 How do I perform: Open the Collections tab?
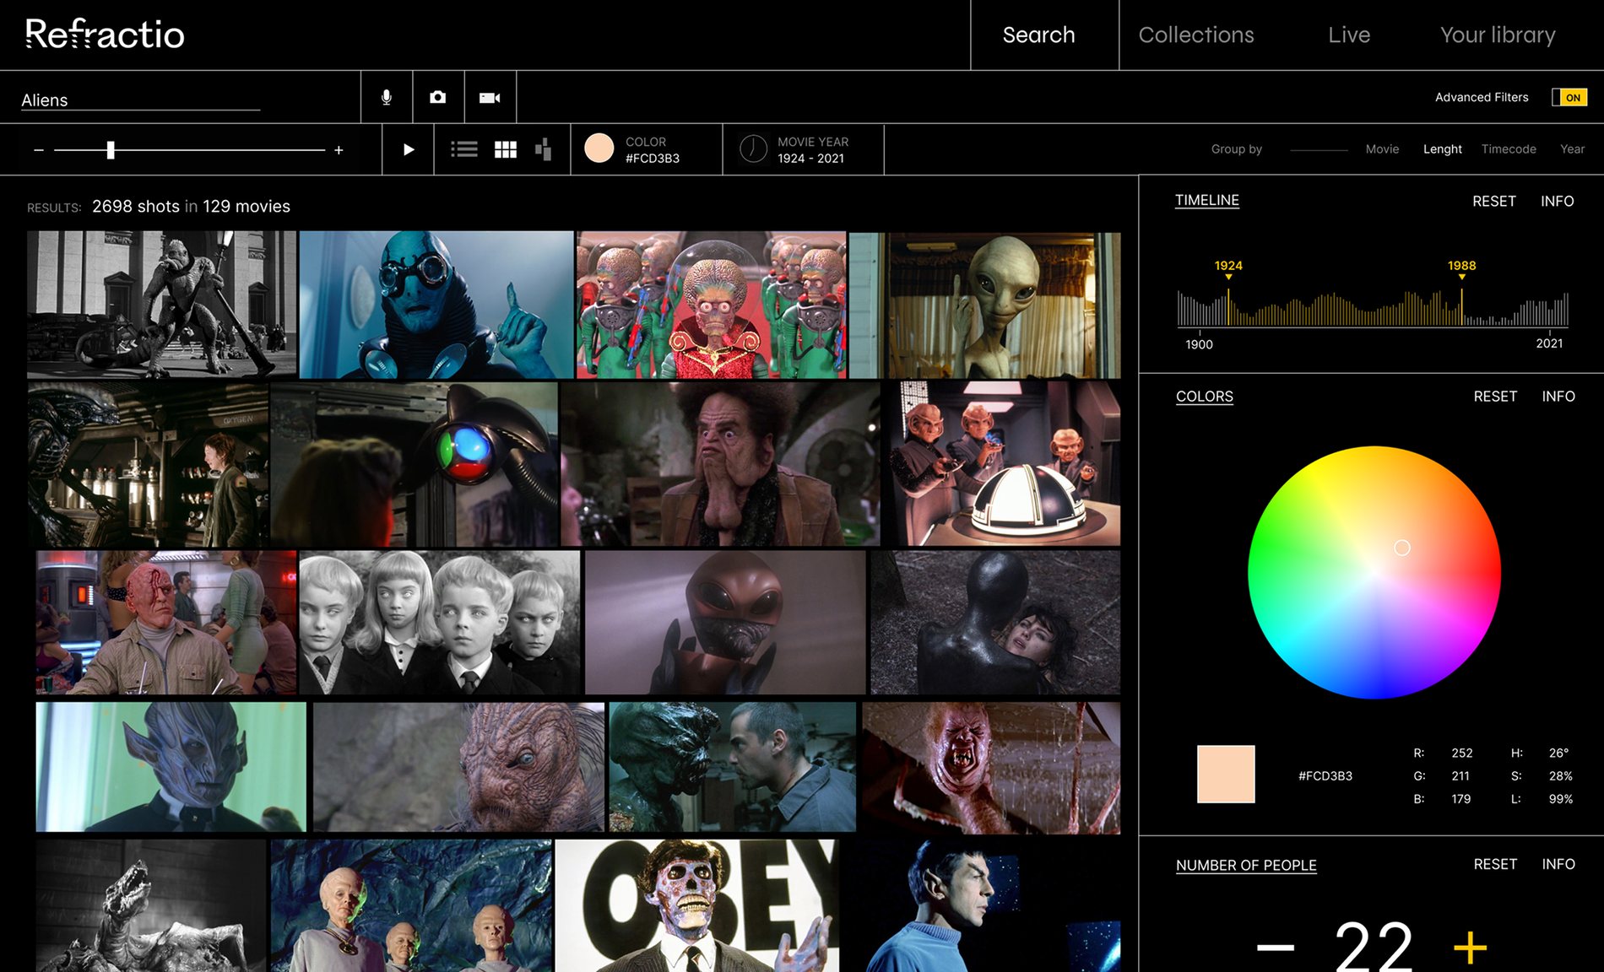tap(1196, 35)
